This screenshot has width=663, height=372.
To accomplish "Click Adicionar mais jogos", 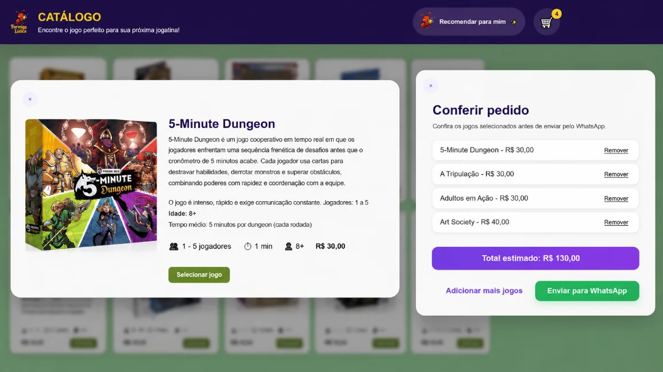I will pos(484,291).
